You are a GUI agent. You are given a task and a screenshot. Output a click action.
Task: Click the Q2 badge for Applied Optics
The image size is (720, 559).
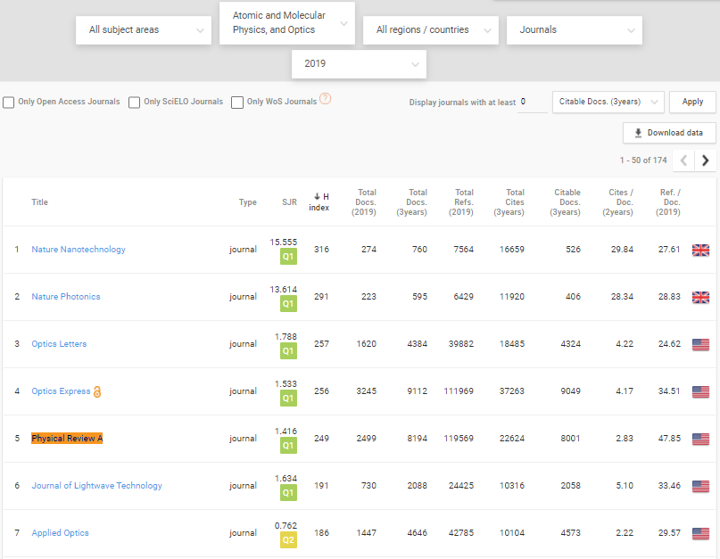(287, 540)
